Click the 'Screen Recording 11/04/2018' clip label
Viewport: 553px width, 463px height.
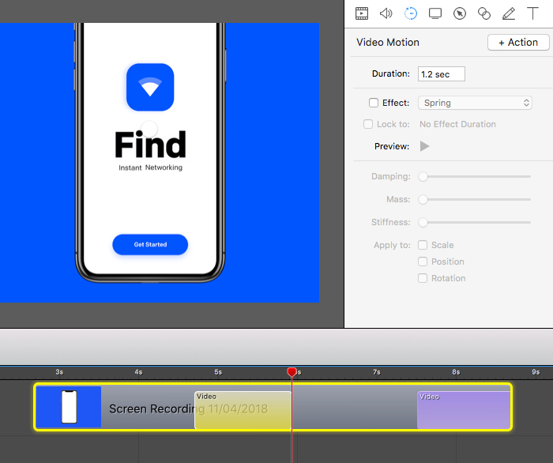pyautogui.click(x=188, y=409)
